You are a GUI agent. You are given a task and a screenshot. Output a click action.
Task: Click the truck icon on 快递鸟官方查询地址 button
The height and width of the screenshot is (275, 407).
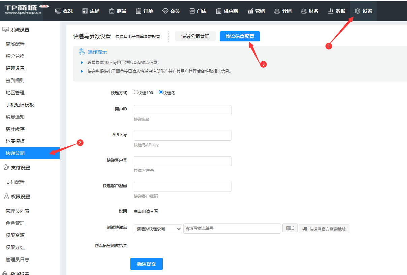click(305, 229)
